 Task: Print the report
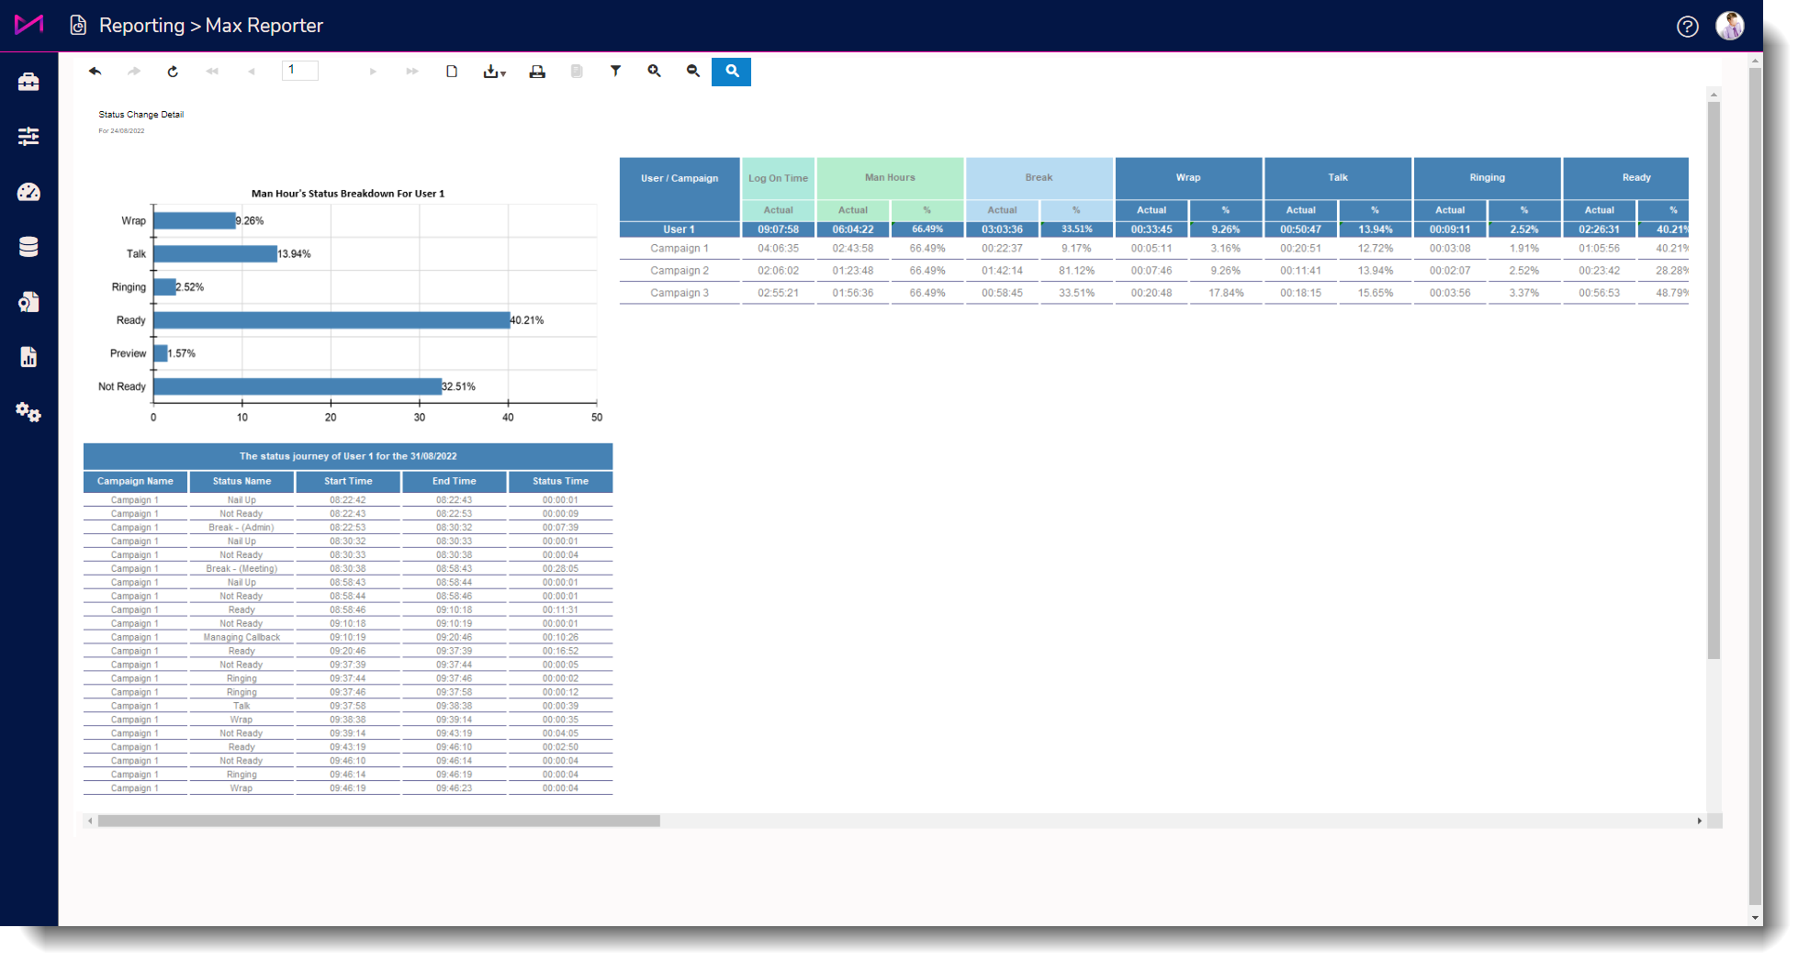click(x=537, y=72)
